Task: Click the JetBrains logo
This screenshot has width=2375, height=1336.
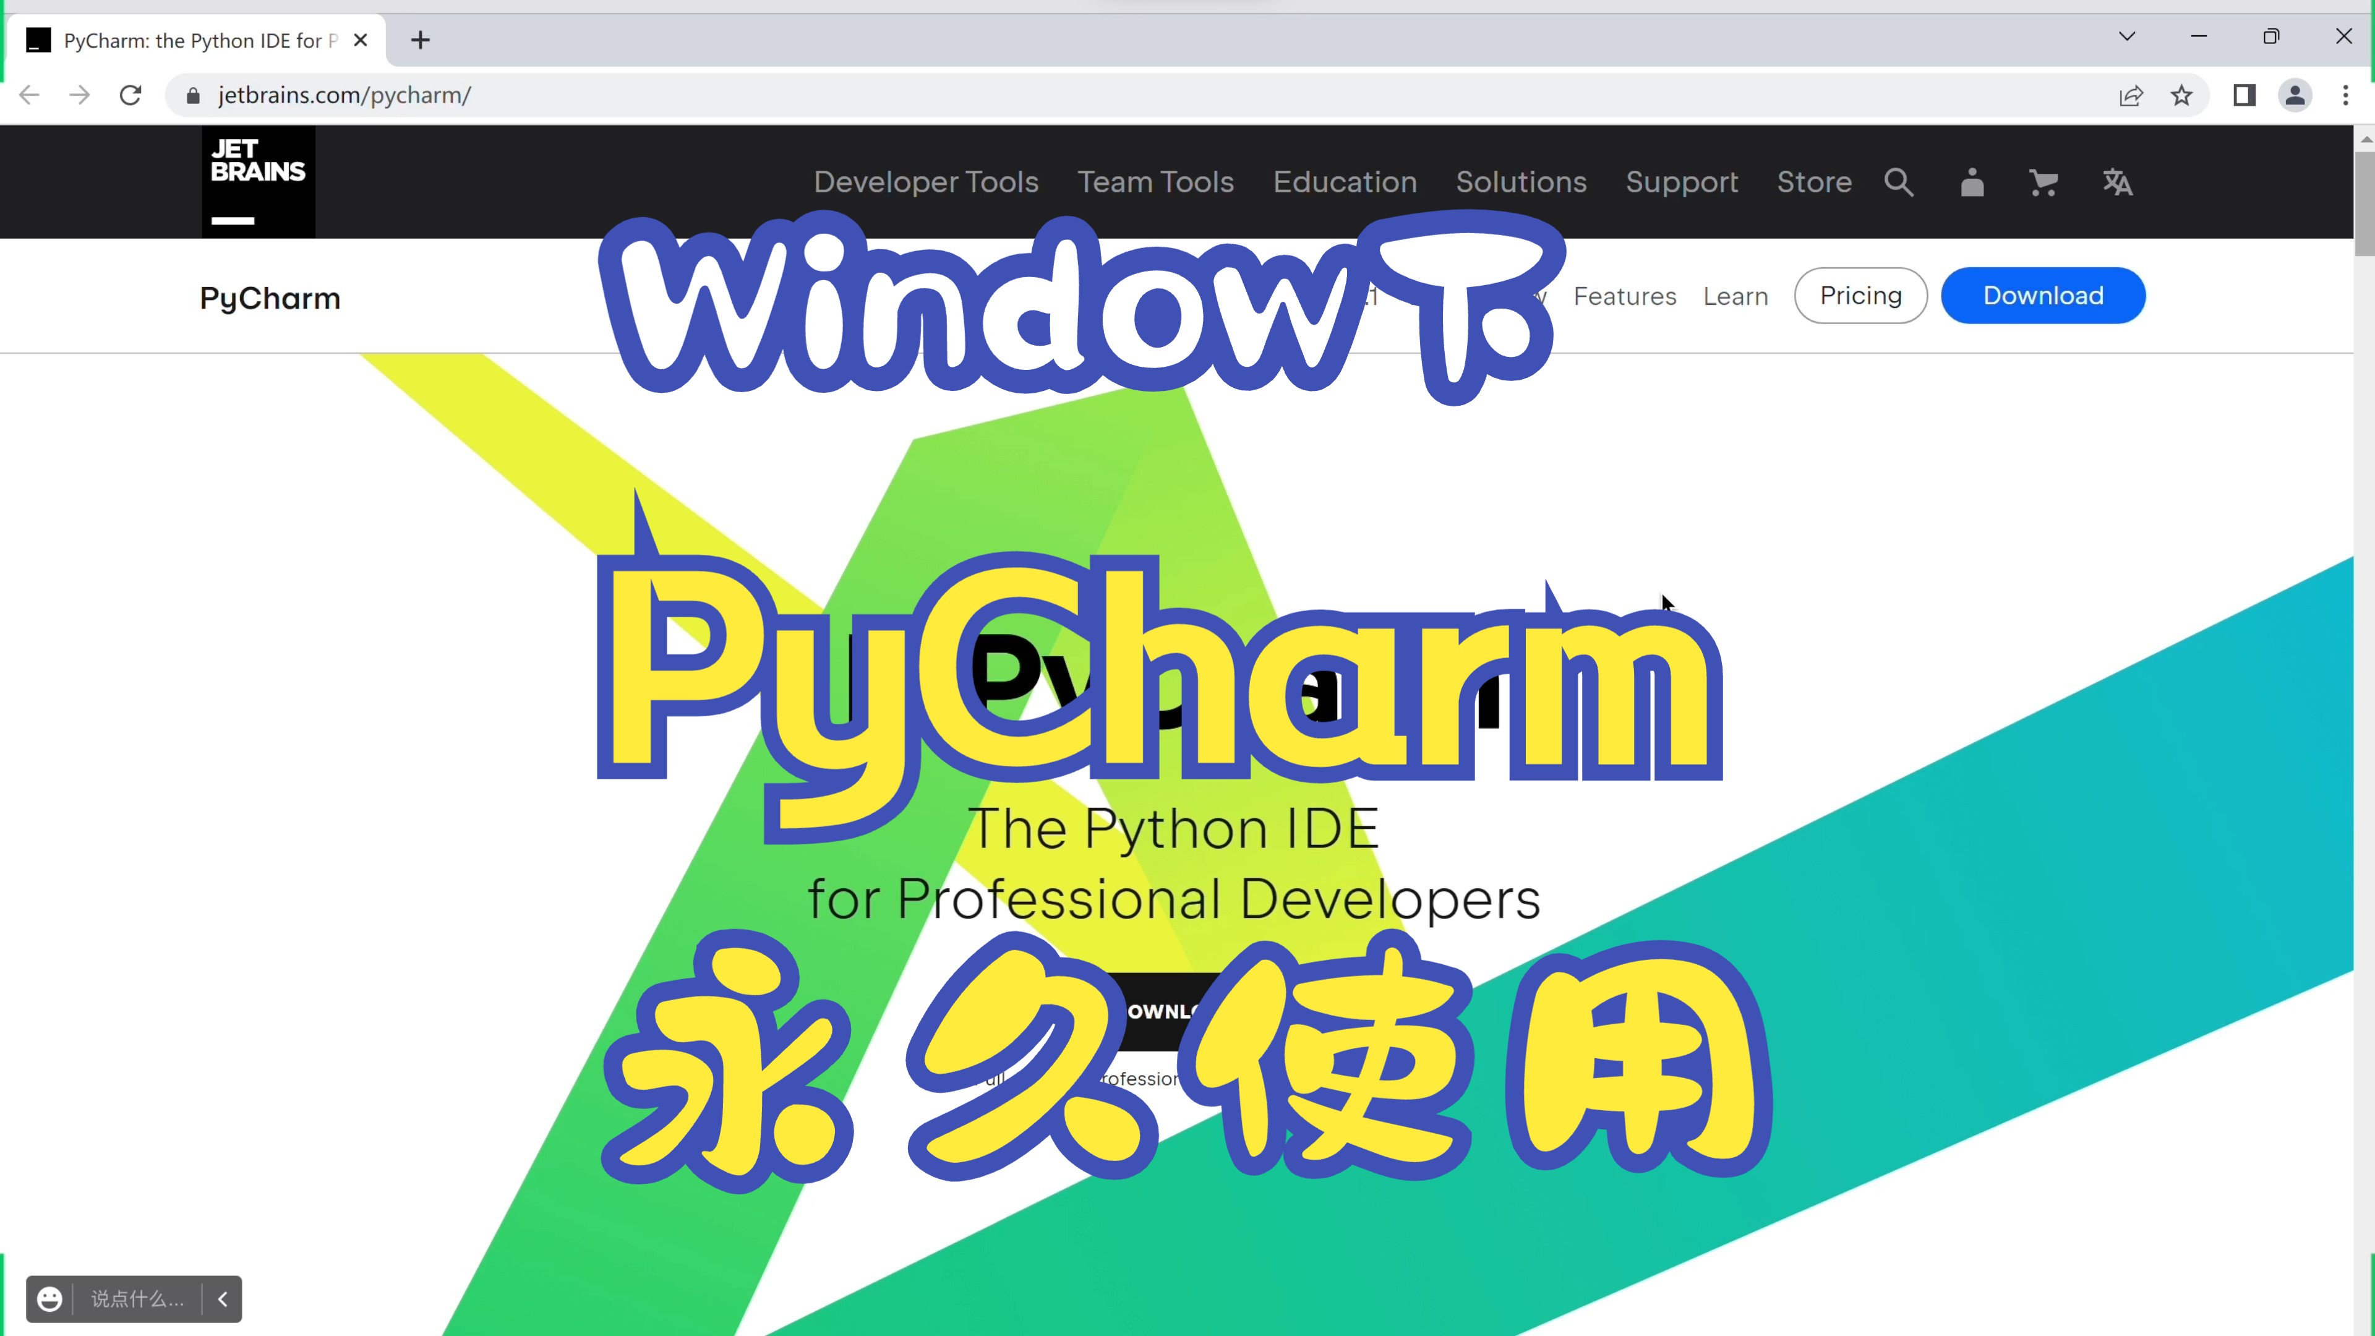Action: point(258,182)
